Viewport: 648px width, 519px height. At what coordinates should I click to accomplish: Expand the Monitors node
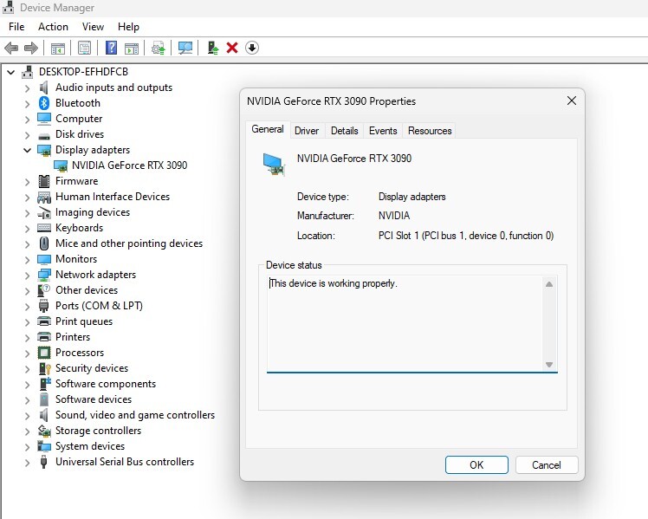[27, 260]
